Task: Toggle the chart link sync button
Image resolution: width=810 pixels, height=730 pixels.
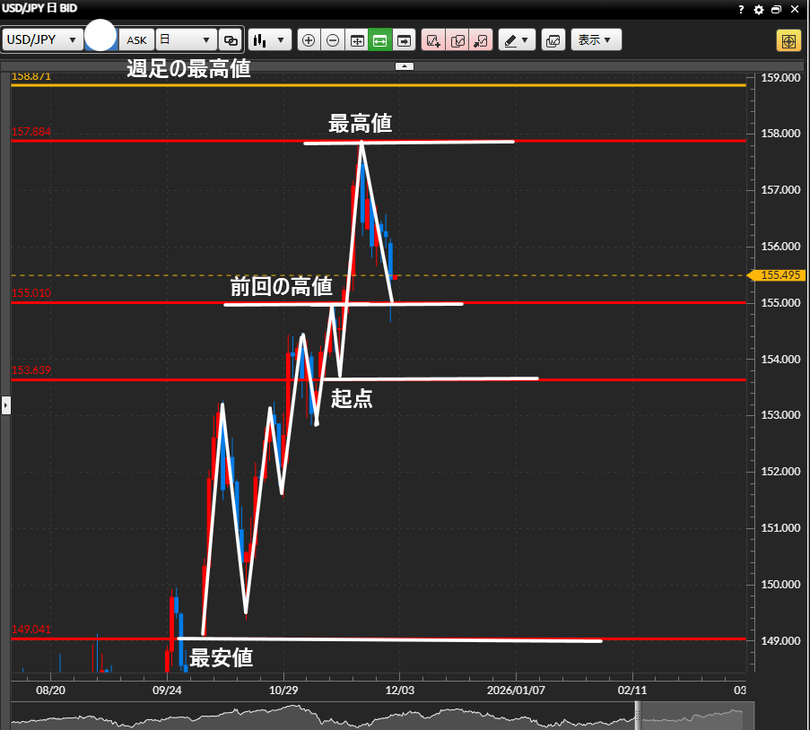Action: (x=231, y=40)
